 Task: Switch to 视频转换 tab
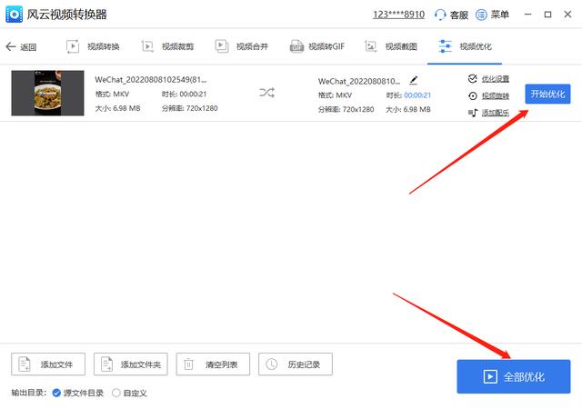[x=93, y=46]
